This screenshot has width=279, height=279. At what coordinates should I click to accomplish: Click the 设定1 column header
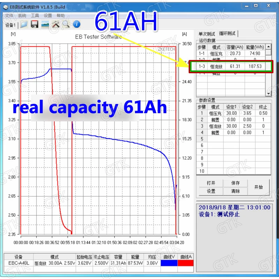pyautogui.click(x=232, y=107)
